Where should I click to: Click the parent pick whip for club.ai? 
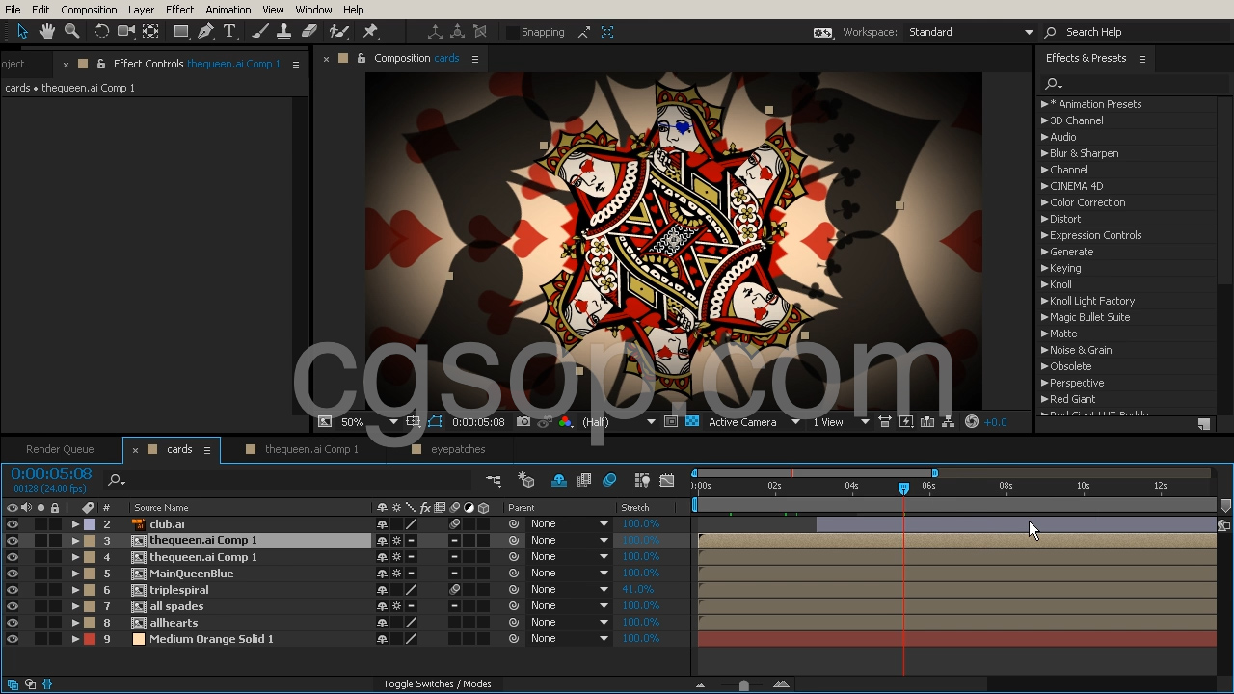tap(514, 524)
